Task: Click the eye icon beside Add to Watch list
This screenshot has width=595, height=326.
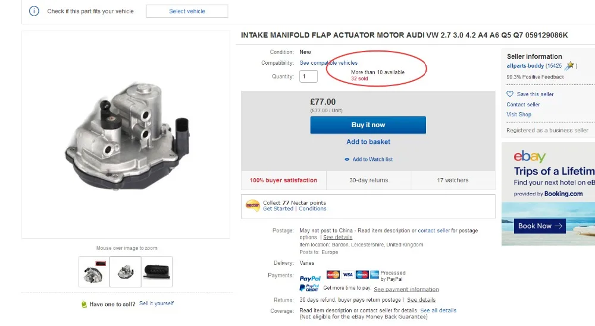Action: point(347,159)
